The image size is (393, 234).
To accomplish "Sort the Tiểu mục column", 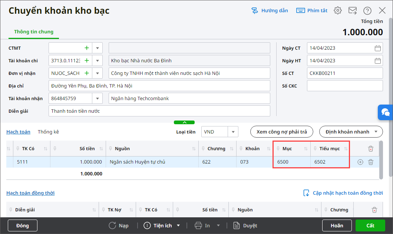I will point(346,149).
